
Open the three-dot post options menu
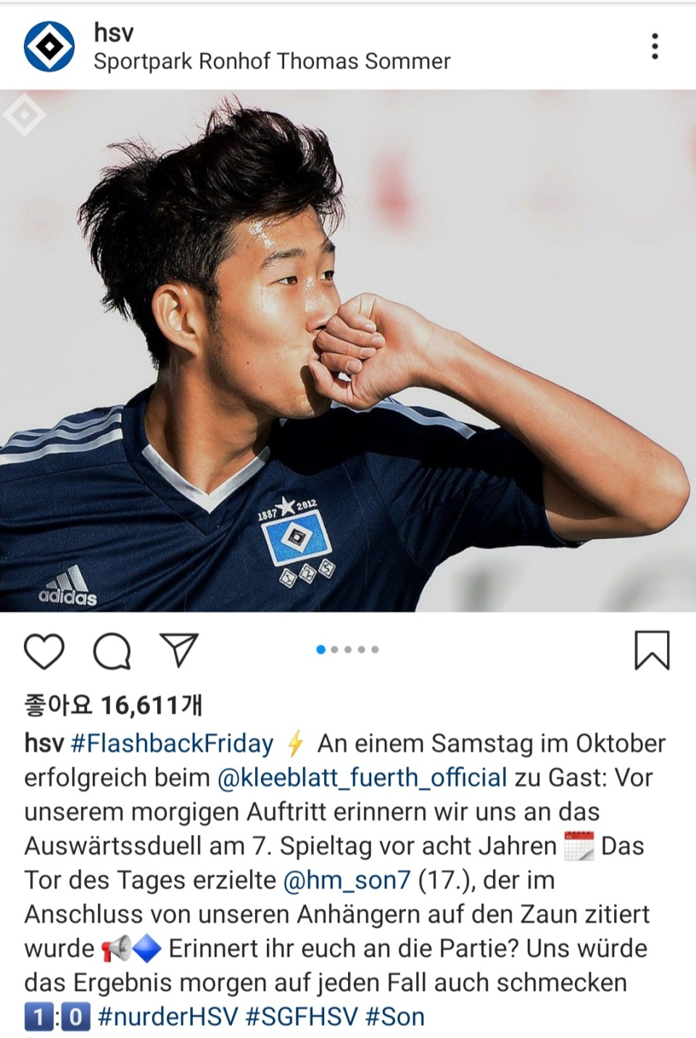(x=655, y=46)
